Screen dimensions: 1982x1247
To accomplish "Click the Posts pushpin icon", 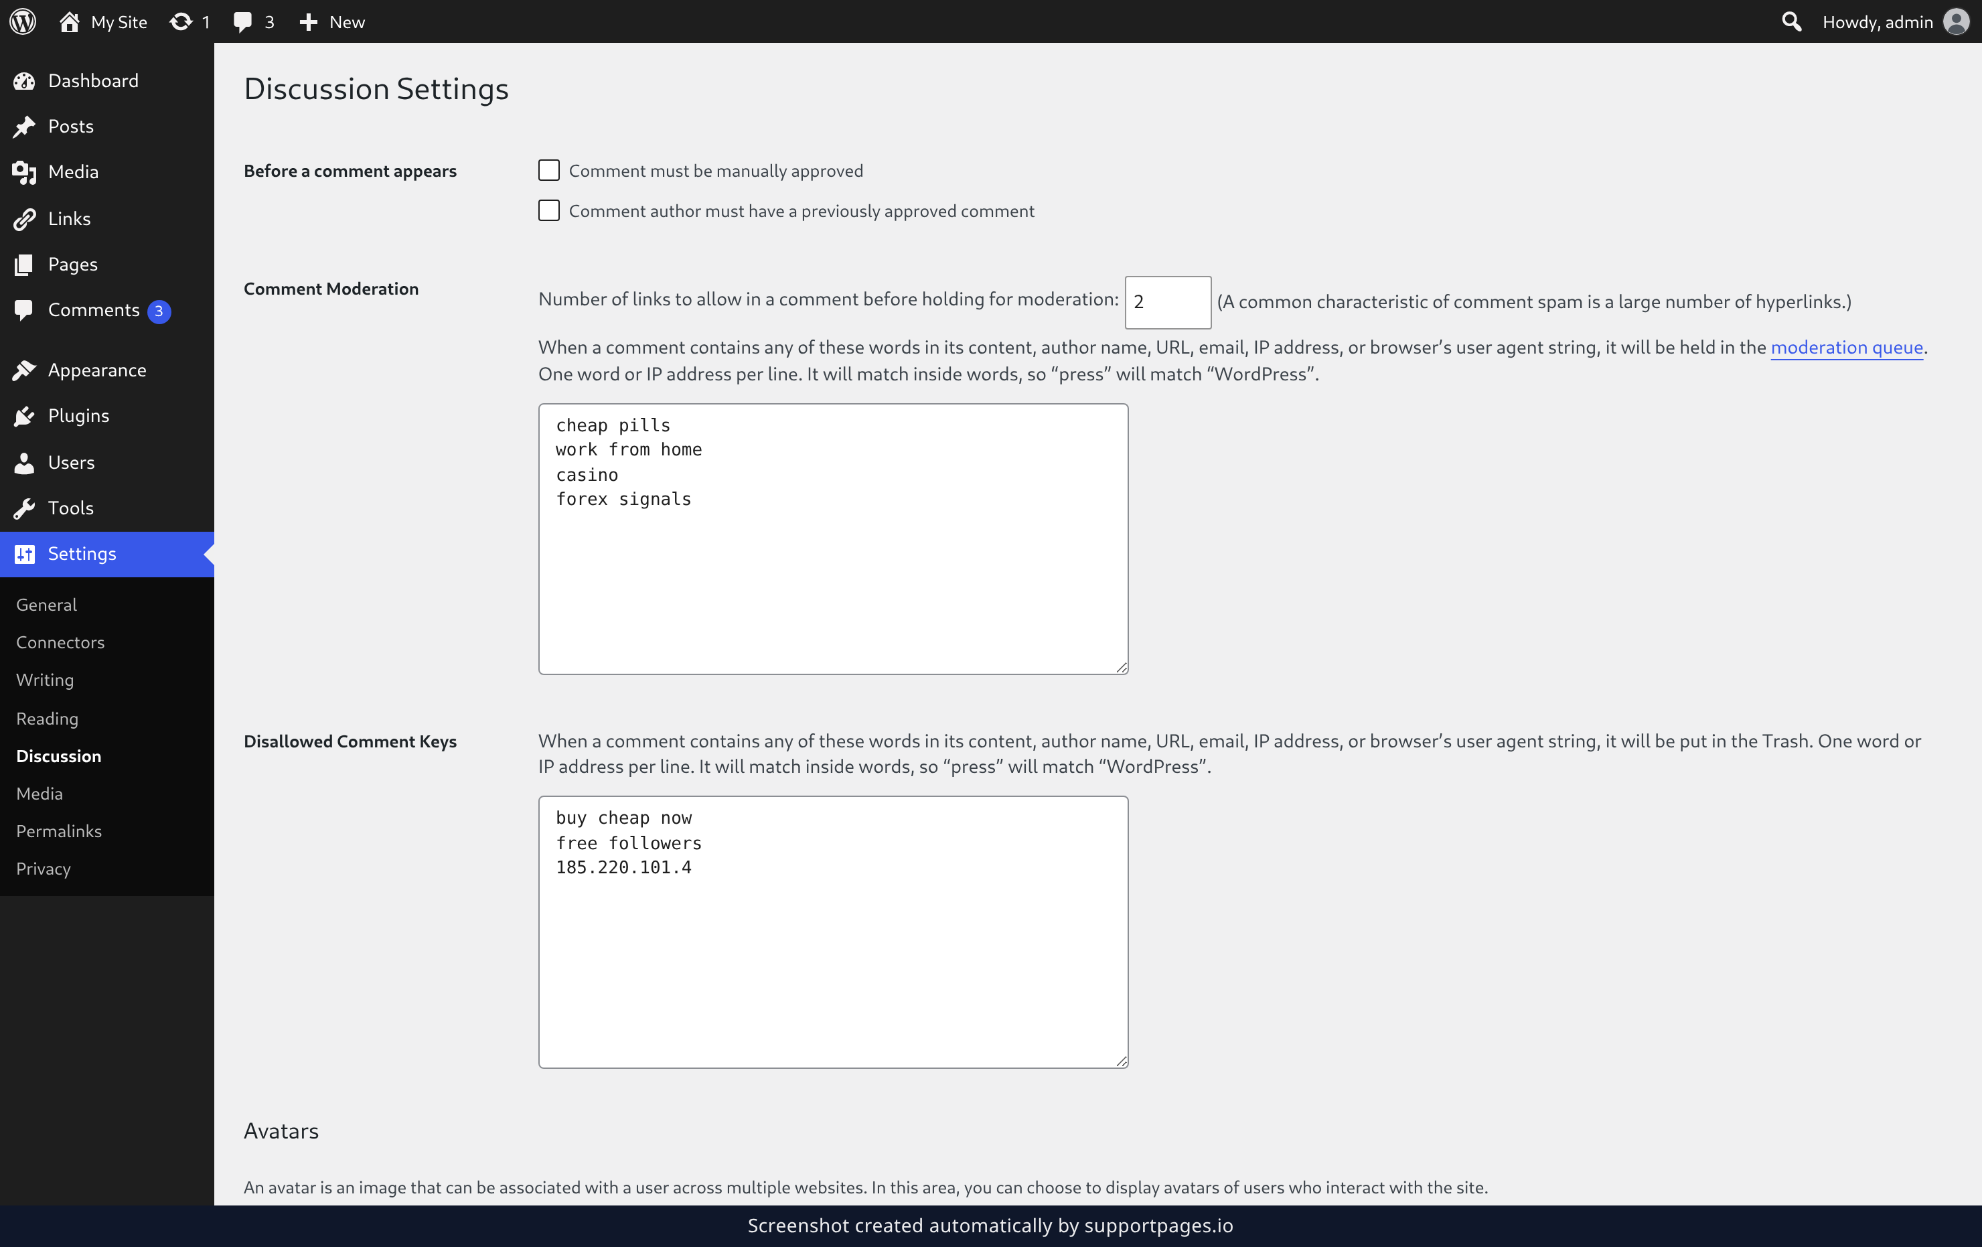I will coord(24,126).
